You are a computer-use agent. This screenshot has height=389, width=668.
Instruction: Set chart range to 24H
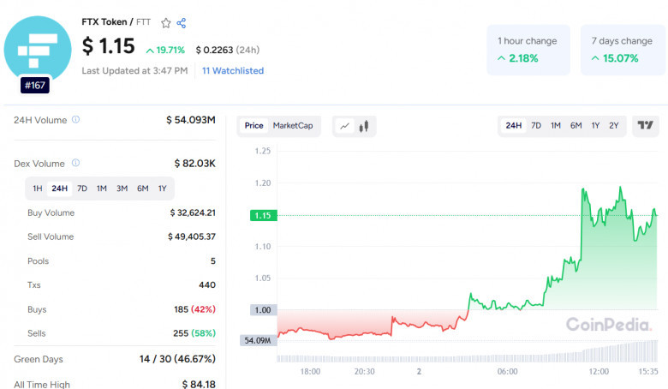coord(513,126)
